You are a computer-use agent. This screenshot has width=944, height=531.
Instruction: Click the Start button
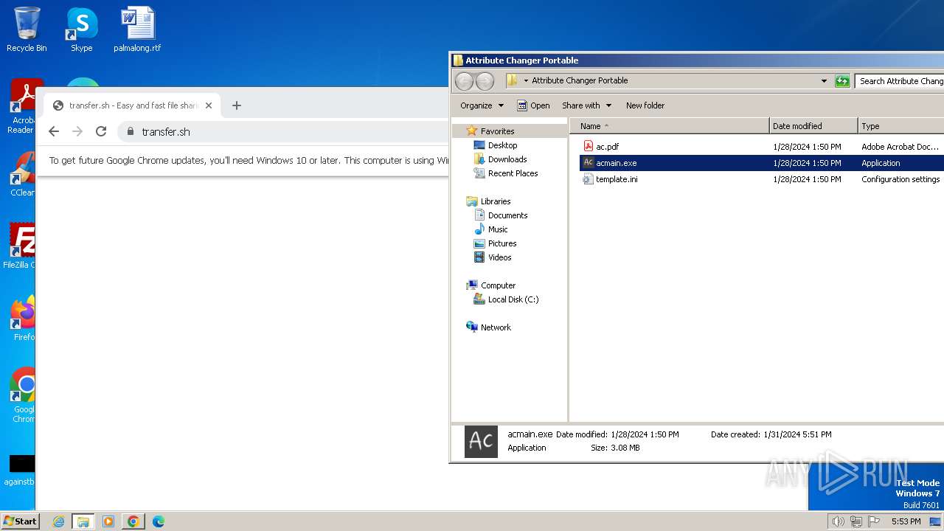(x=20, y=521)
